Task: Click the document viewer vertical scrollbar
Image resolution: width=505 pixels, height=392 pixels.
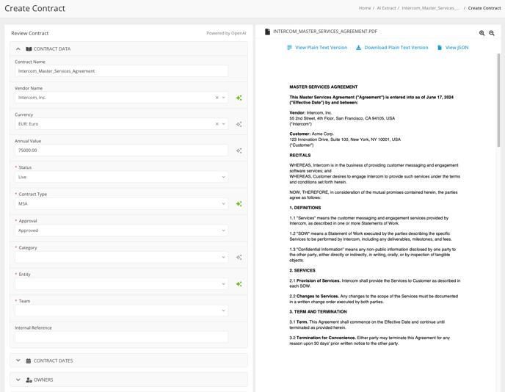Action: [498, 100]
